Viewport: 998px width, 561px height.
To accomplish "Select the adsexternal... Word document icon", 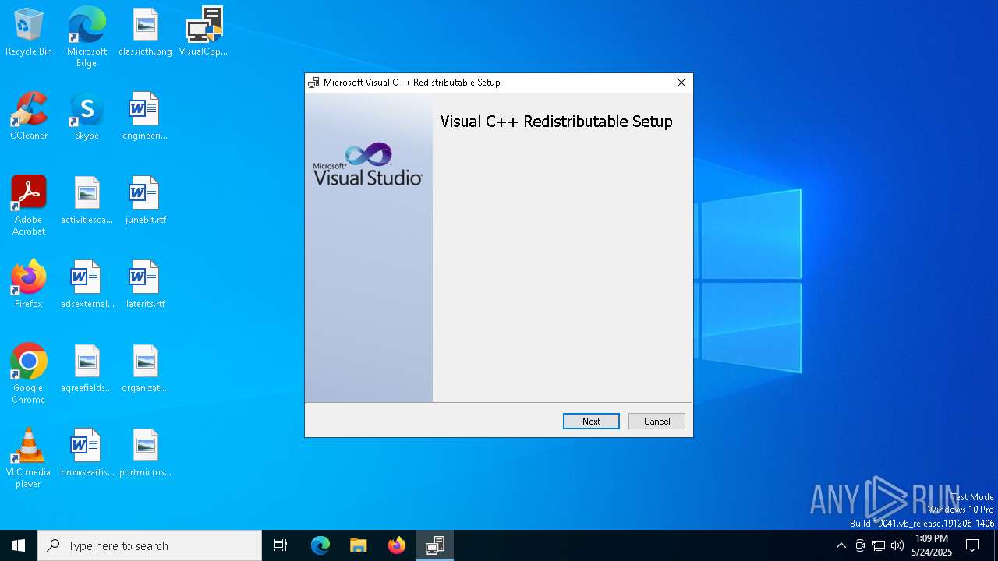I will coord(87,285).
